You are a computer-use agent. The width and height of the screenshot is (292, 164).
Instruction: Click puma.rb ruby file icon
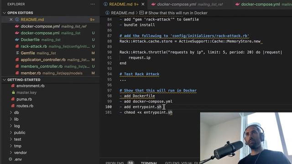13,99
